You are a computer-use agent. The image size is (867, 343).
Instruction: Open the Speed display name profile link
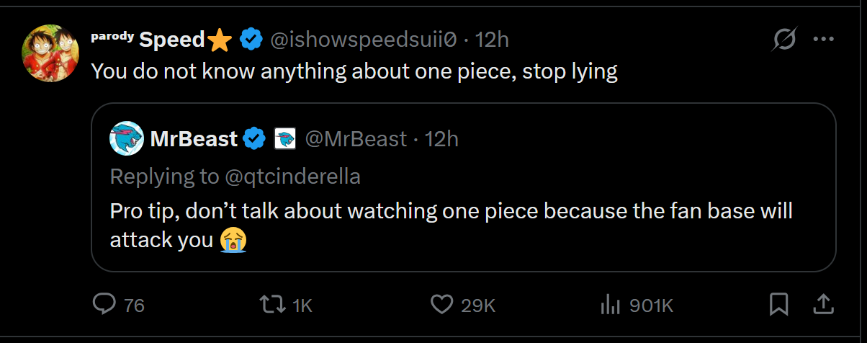click(x=172, y=40)
